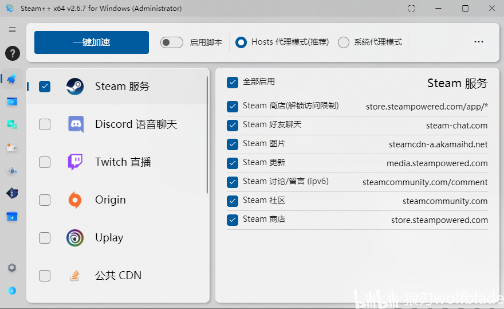Uncheck the Steam 图片 checkbox

pyautogui.click(x=233, y=144)
